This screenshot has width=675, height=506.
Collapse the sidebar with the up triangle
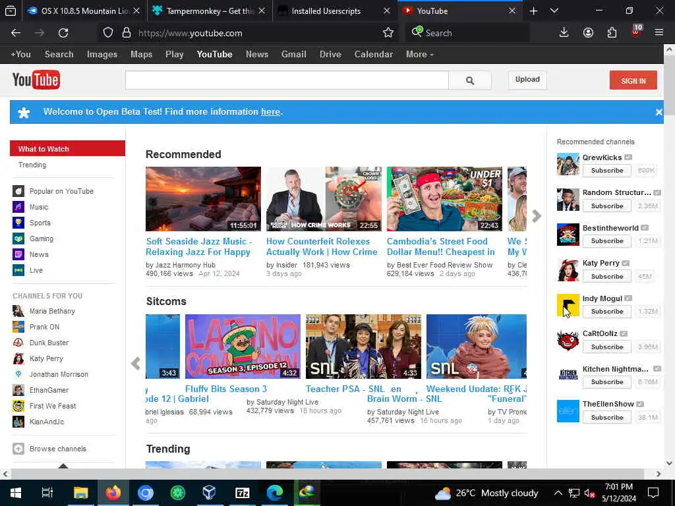coord(63,466)
